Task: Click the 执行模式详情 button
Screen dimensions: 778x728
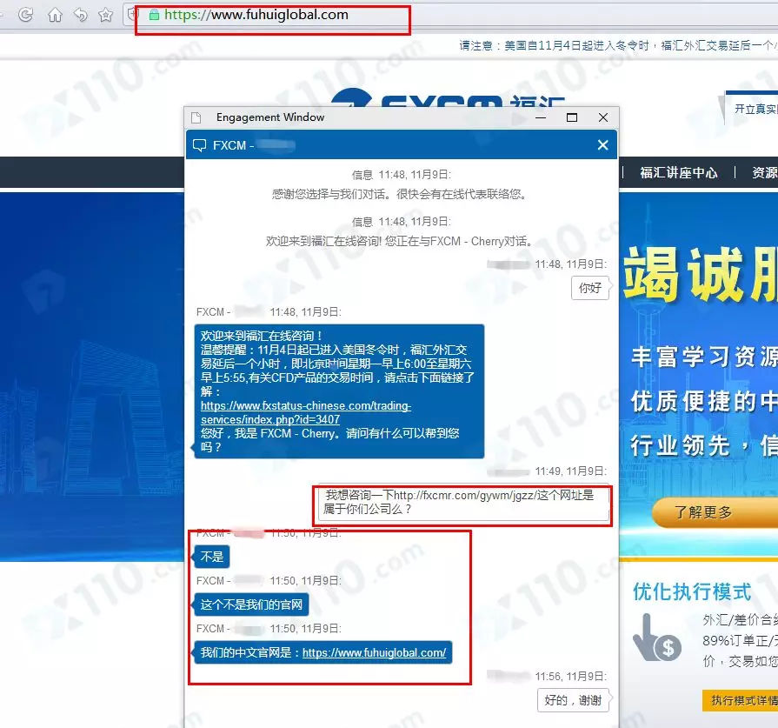Action: pyautogui.click(x=741, y=700)
